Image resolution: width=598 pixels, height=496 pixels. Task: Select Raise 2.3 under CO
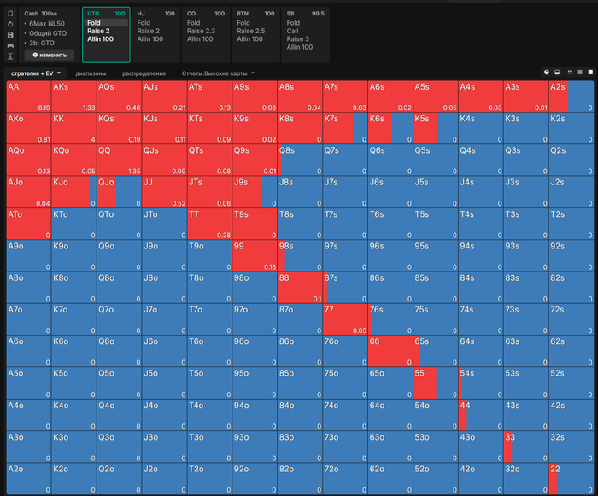tap(201, 31)
